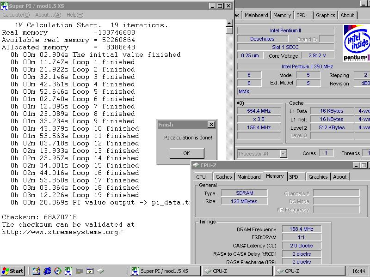
Task: Click CAS# Latency 2.0 clocks value
Action: (302, 246)
